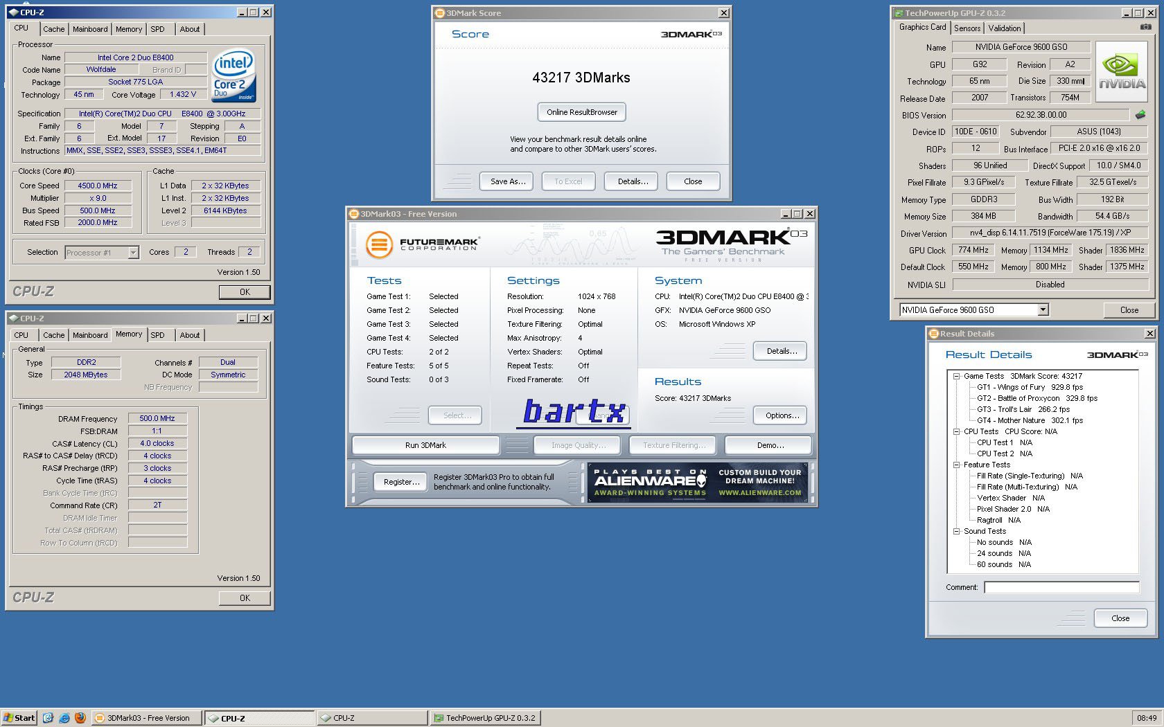Click the Alienware advertisement banner

[698, 482]
